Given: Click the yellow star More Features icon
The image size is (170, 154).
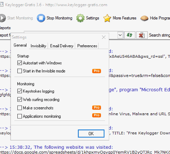Looking at the screenshot, I should coord(107,18).
